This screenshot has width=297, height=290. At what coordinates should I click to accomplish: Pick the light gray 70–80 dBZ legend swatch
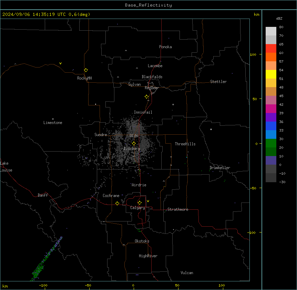point(271,31)
